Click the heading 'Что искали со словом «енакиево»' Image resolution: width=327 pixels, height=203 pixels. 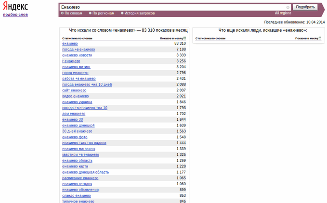(x=103, y=30)
